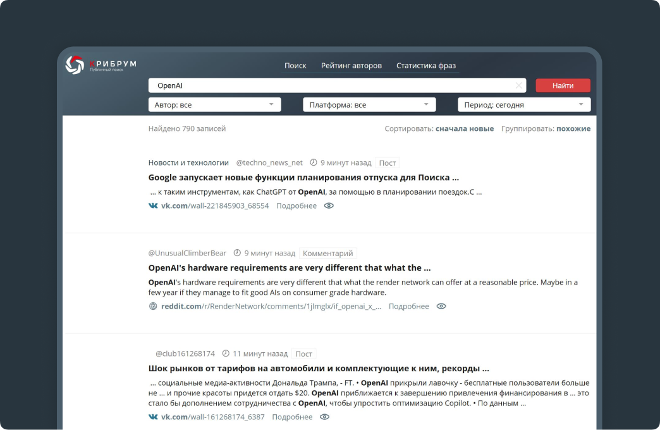Viewport: 660px width, 430px height.
Task: Open Подробнее for the reddit comment
Action: (x=409, y=306)
